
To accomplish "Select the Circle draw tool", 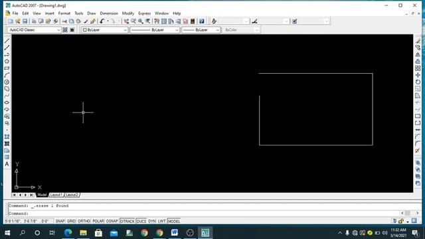I will [7, 82].
